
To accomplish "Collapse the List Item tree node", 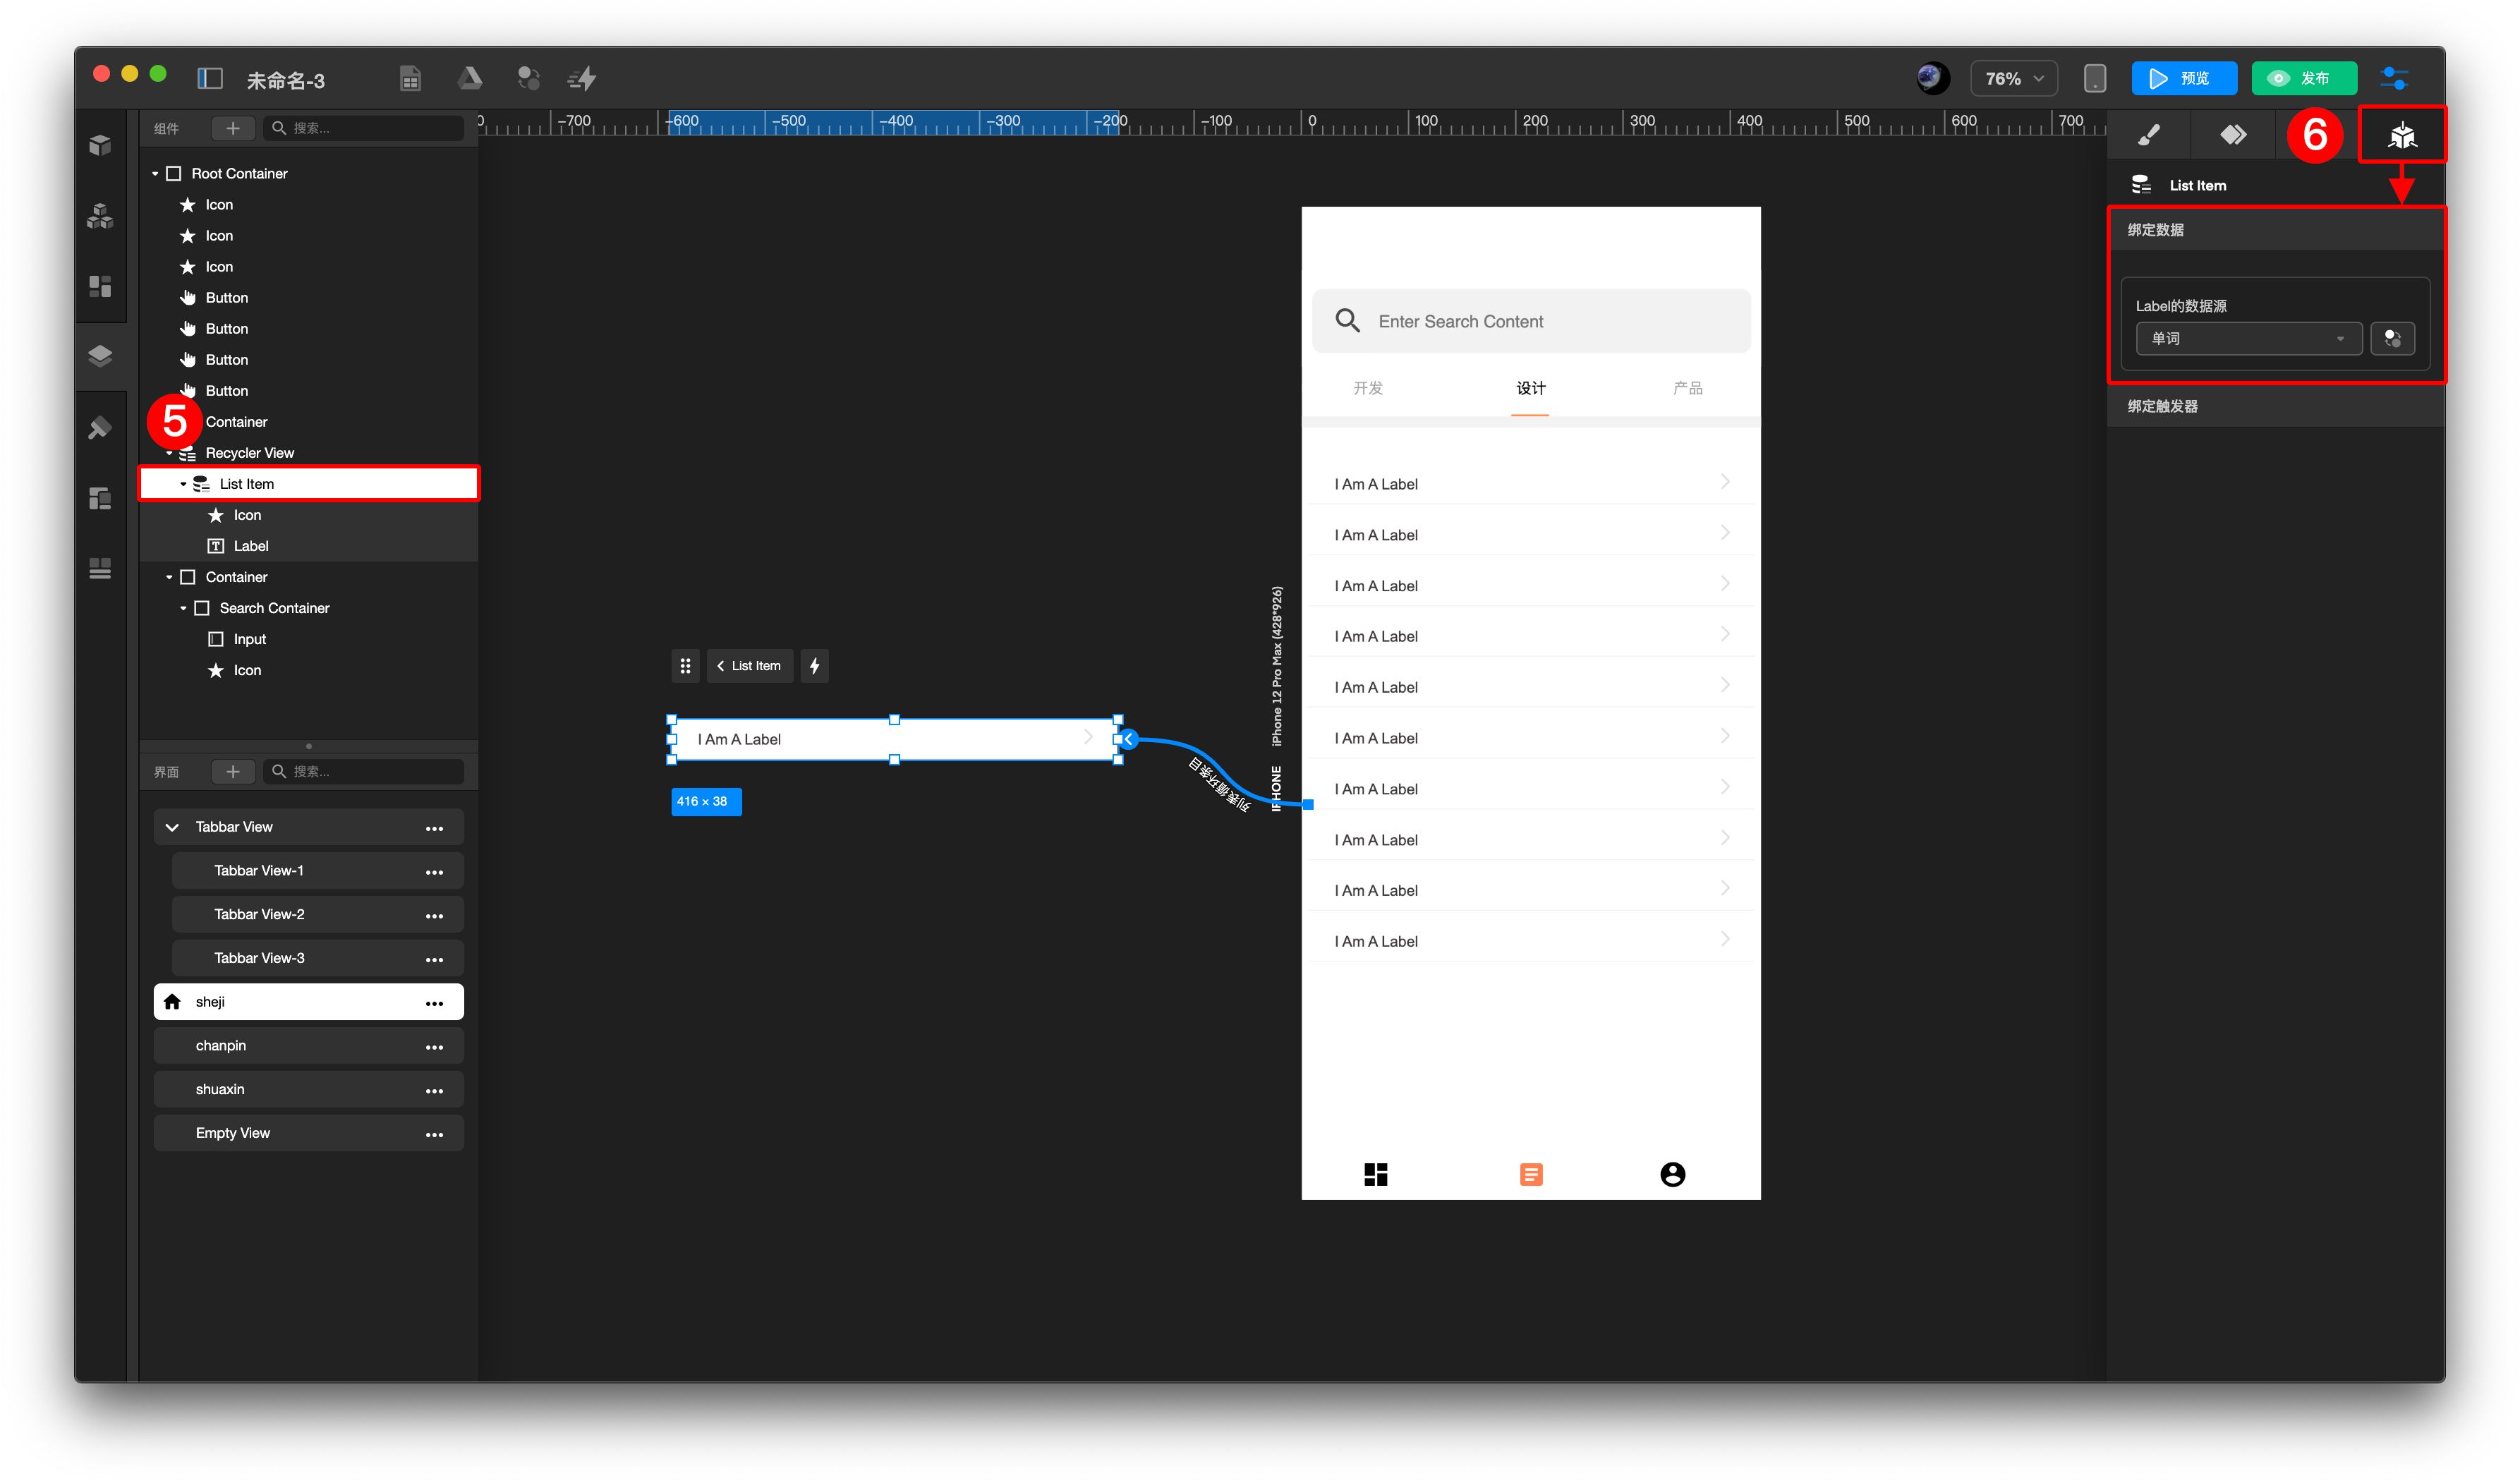I will 183,484.
